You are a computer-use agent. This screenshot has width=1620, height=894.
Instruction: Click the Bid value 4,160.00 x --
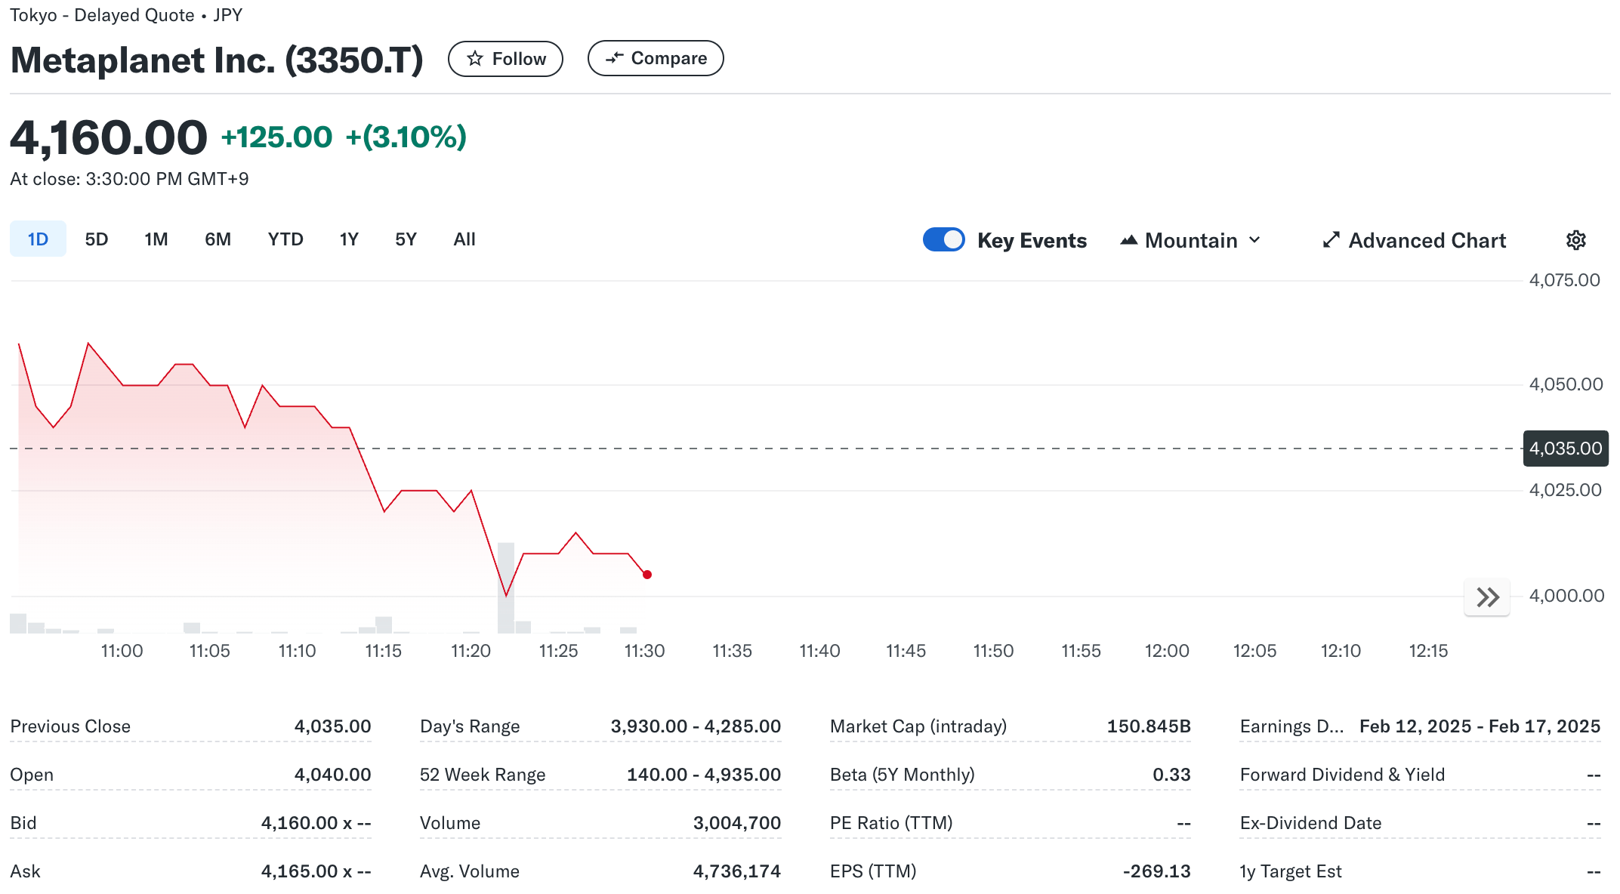click(x=316, y=823)
